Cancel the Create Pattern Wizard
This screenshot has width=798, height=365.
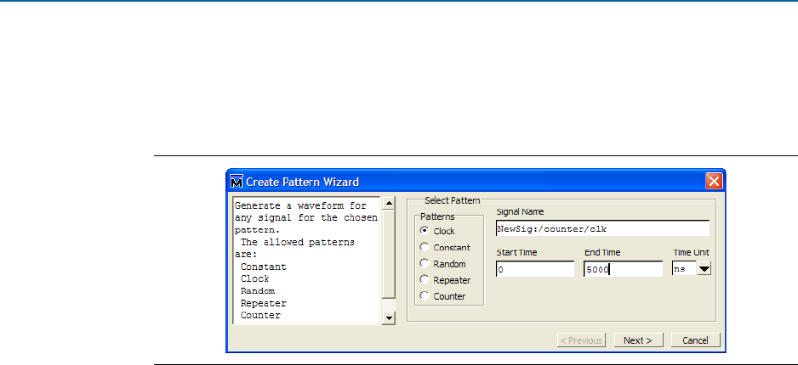tap(695, 340)
